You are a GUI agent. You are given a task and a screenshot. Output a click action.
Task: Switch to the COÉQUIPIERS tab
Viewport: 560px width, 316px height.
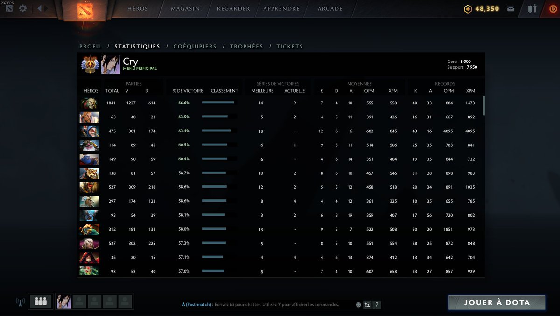(195, 47)
